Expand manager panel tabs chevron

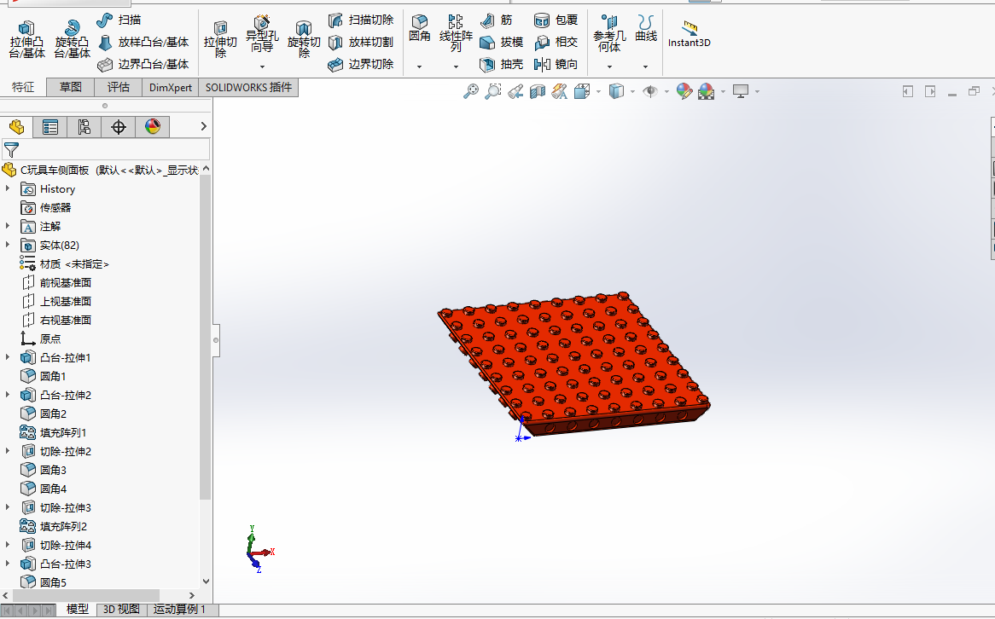tap(204, 126)
